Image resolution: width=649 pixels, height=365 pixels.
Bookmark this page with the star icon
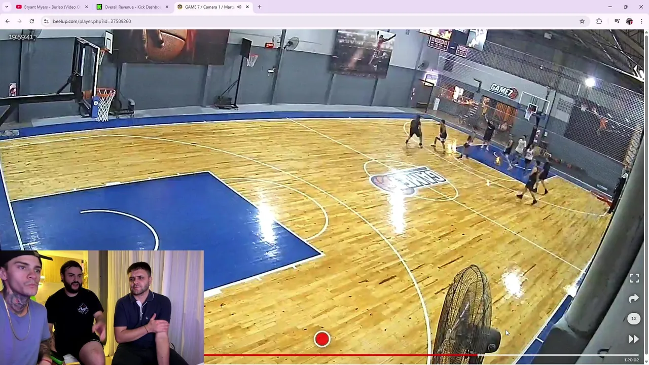point(582,21)
